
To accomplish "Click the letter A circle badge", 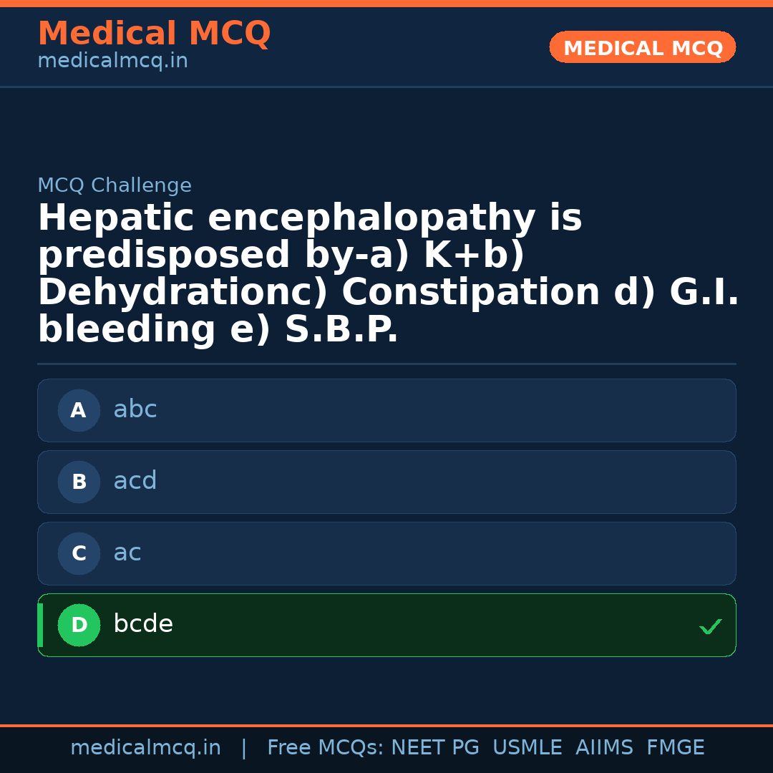I will pos(79,411).
